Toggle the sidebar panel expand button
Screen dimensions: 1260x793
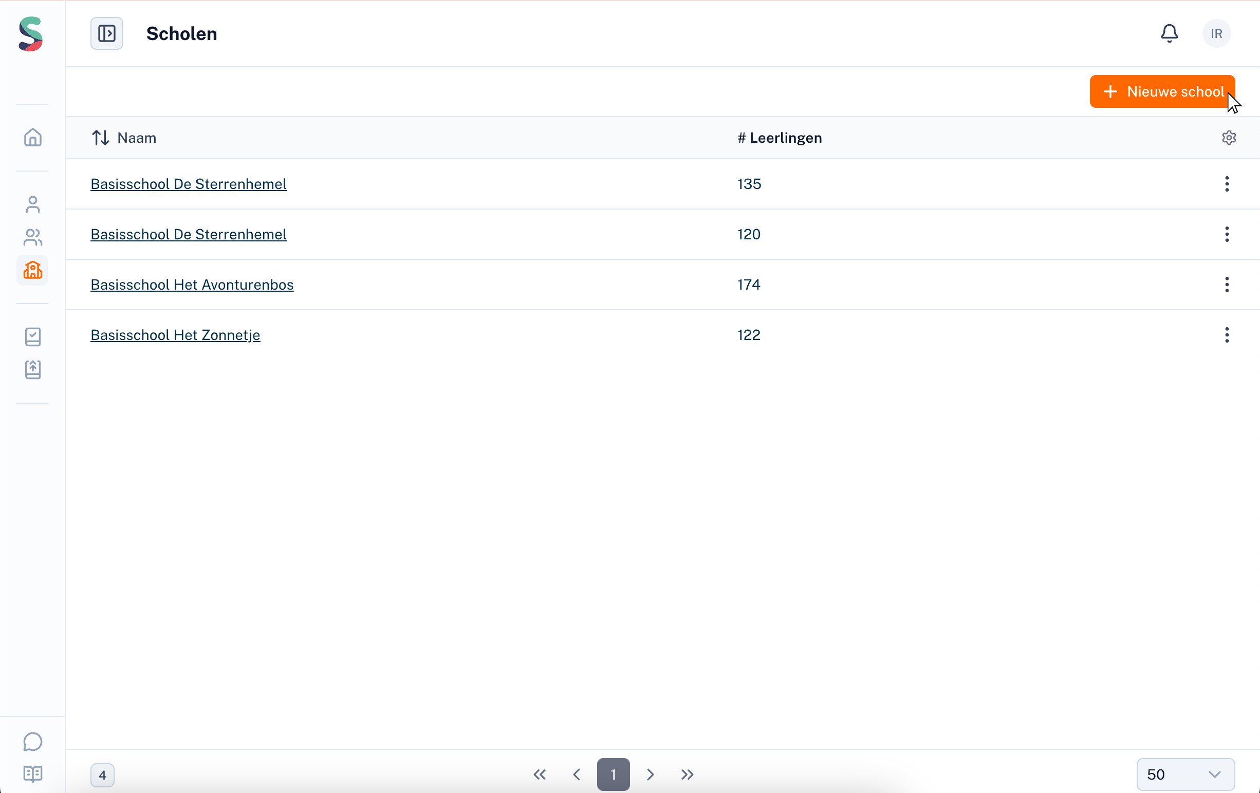(107, 33)
